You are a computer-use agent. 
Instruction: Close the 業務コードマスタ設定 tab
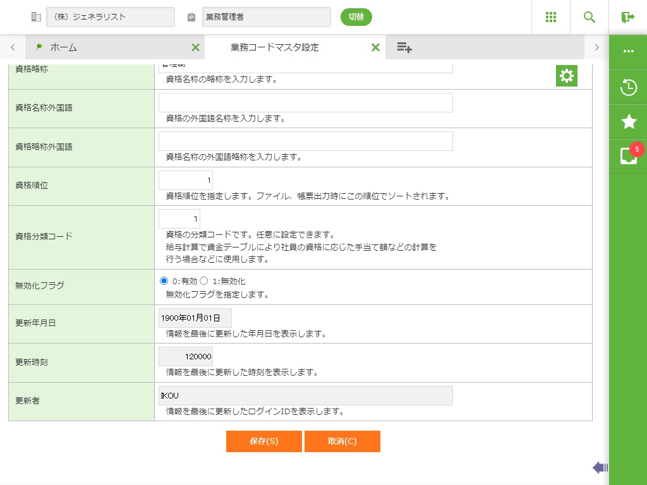point(375,47)
